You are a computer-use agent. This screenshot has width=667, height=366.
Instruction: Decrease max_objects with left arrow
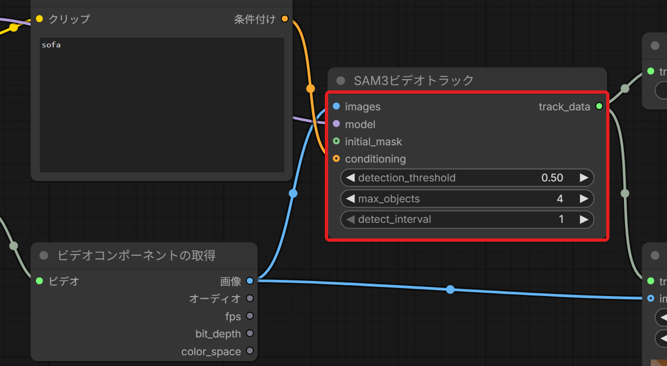pos(350,199)
